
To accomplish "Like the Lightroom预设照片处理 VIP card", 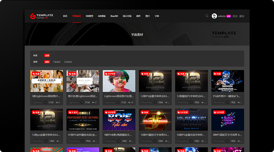I will (x=118, y=102).
